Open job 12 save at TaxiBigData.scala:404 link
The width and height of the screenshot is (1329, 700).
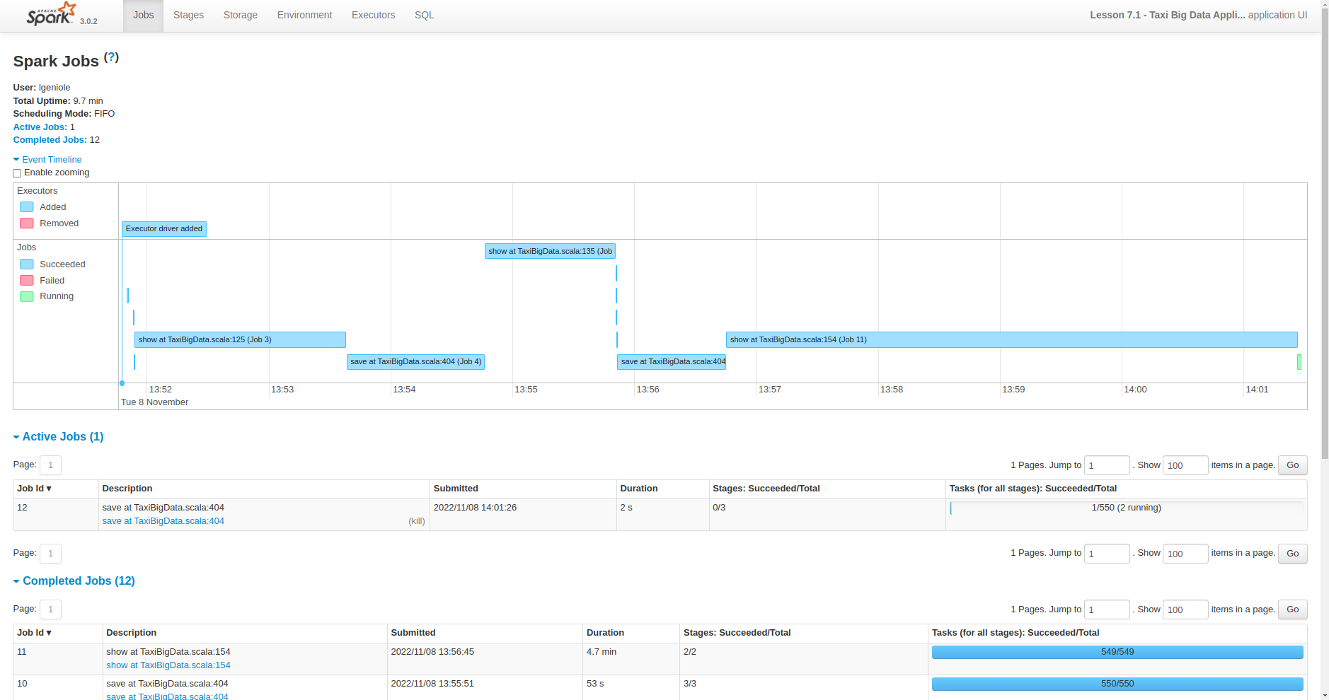pyautogui.click(x=163, y=521)
